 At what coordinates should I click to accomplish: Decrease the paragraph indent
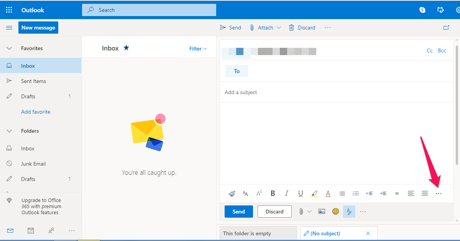[x=370, y=194]
